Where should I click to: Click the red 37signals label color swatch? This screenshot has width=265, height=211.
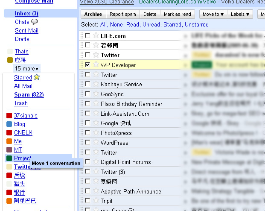tap(9, 115)
